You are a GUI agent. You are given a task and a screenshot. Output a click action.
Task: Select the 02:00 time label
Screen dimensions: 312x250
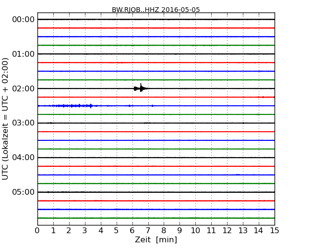pos(24,88)
